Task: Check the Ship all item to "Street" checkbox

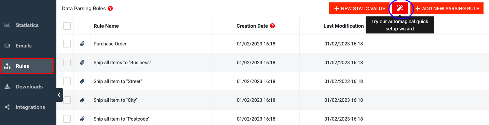Action: point(67,81)
